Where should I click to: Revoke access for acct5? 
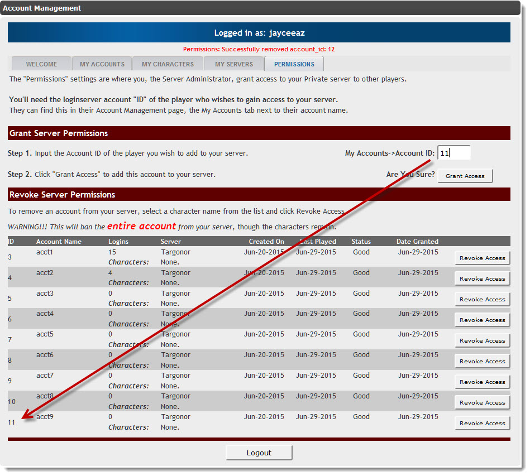482,341
